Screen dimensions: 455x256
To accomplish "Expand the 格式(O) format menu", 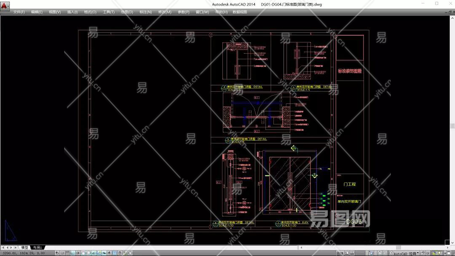I will click(90, 12).
